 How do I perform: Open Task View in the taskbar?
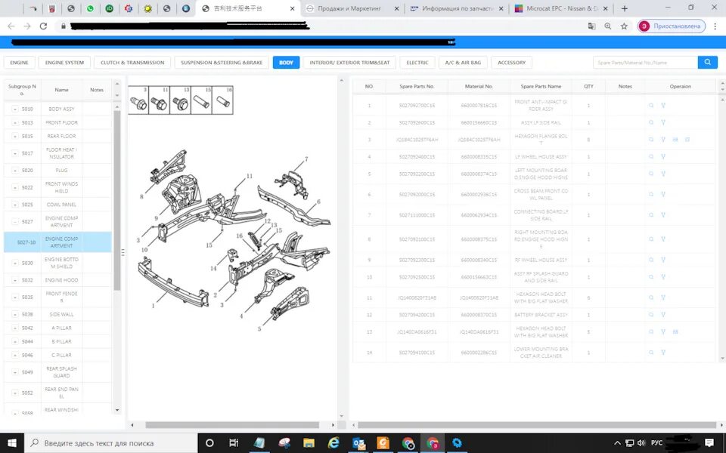point(234,443)
